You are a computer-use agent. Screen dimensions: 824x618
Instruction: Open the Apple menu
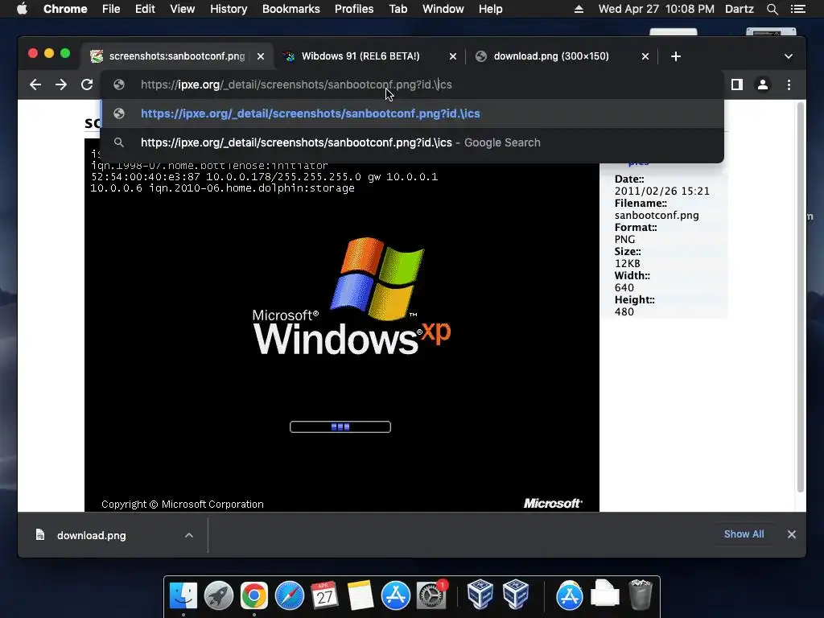(22, 9)
